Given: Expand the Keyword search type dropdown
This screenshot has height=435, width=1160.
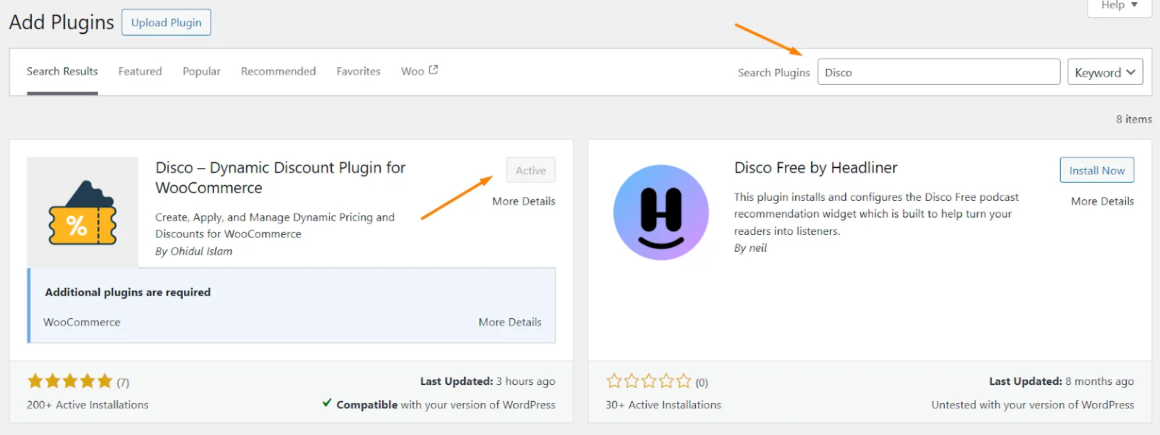Looking at the screenshot, I should (1105, 72).
